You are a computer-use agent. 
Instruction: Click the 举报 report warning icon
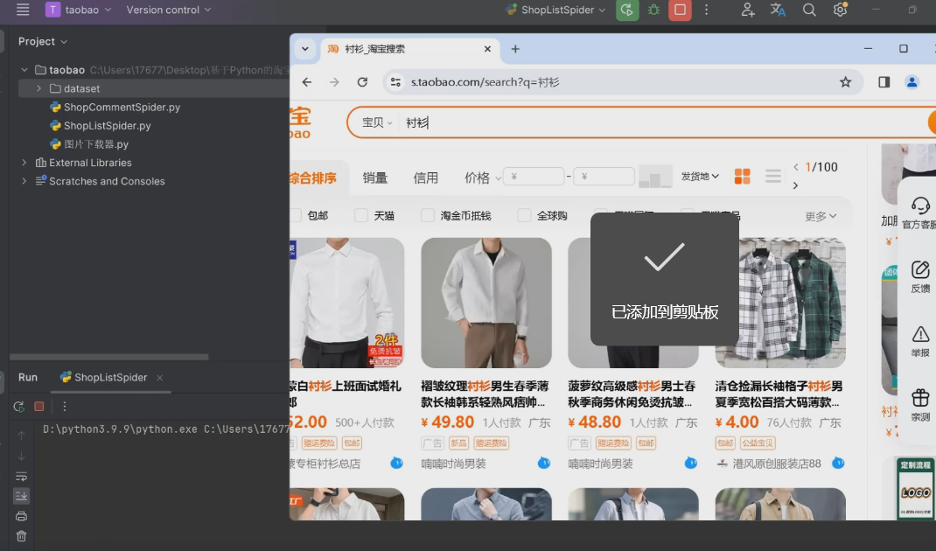pos(920,341)
